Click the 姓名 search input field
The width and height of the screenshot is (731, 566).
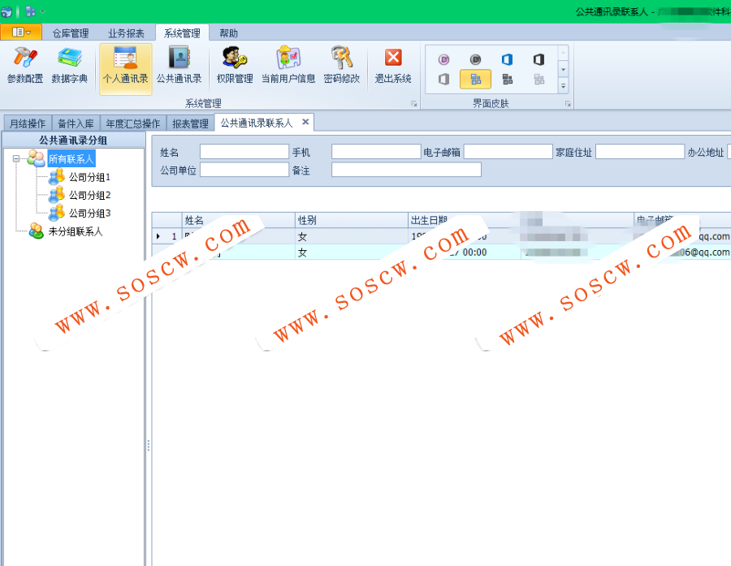tap(244, 152)
